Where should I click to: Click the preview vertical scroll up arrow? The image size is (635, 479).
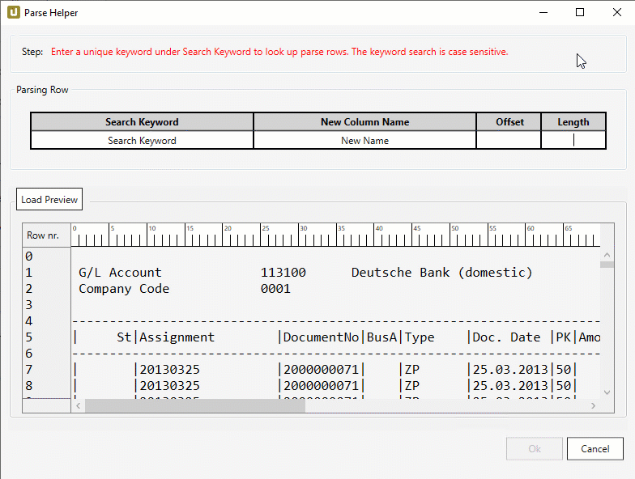pyautogui.click(x=607, y=255)
